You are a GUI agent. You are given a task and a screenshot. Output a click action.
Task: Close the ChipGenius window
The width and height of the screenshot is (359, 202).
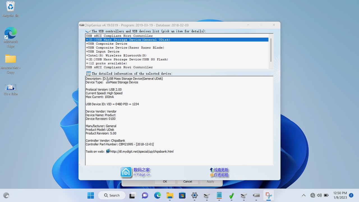tap(274, 25)
